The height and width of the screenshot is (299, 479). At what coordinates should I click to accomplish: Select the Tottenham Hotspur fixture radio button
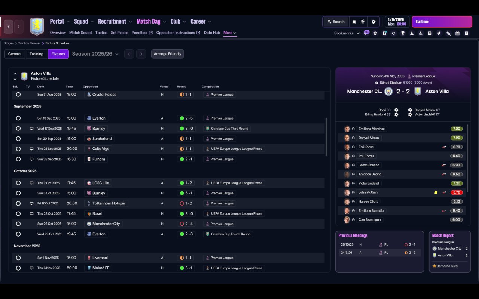[18, 203]
